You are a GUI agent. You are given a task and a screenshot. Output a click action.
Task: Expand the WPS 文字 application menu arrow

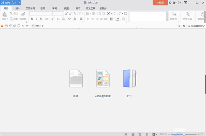(20, 3)
